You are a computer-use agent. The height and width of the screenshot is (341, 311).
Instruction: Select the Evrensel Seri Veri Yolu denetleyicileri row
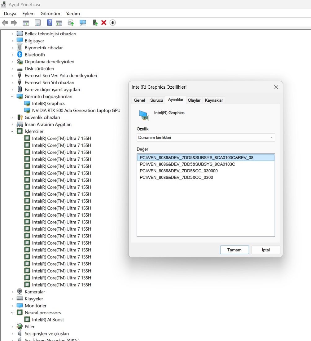pos(61,76)
